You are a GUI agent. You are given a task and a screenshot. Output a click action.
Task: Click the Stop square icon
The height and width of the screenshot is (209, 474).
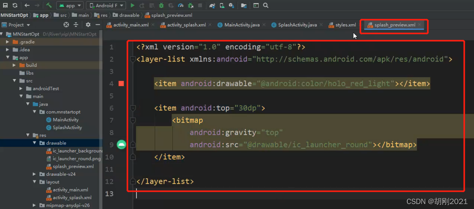pos(200,5)
